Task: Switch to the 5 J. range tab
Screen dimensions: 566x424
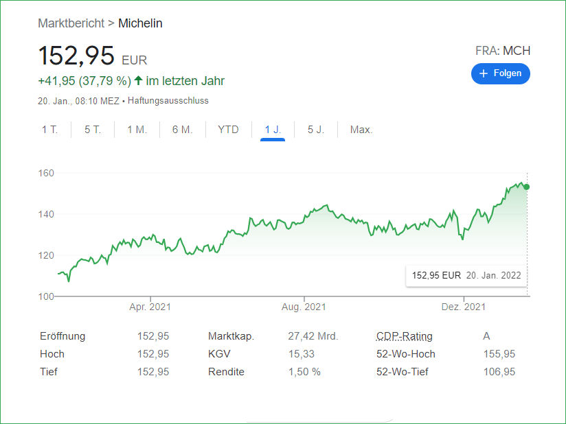Action: tap(316, 130)
